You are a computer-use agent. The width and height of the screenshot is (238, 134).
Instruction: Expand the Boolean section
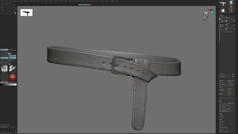coord(221,115)
